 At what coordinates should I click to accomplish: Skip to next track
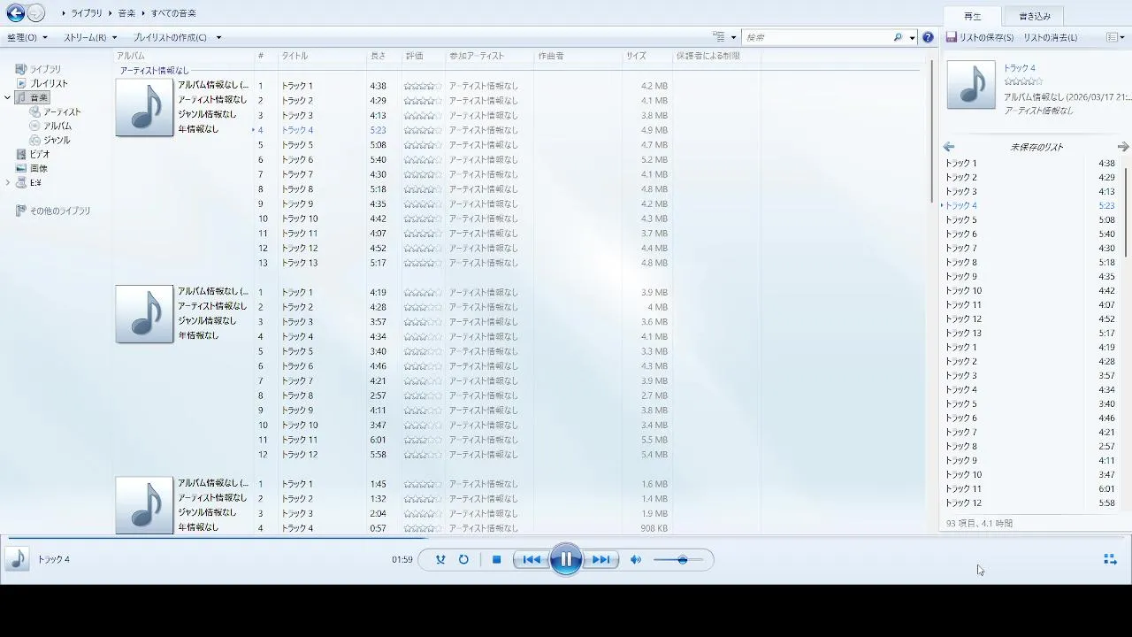pos(600,559)
